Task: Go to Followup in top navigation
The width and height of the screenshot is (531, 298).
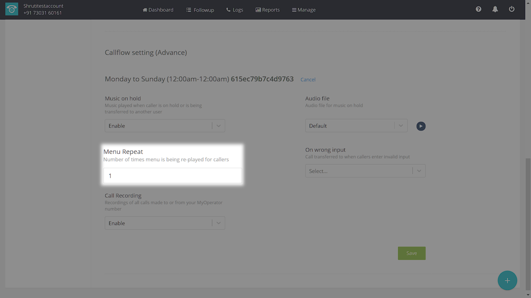Action: click(200, 10)
